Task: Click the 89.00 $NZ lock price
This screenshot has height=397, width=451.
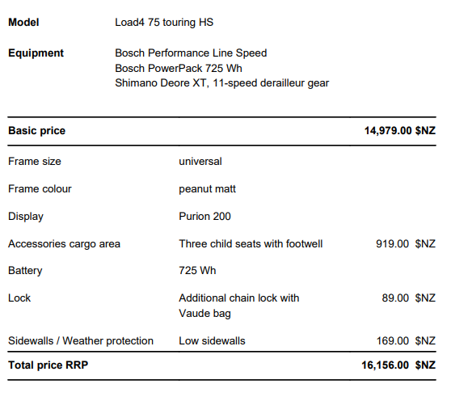Action: coord(408,298)
